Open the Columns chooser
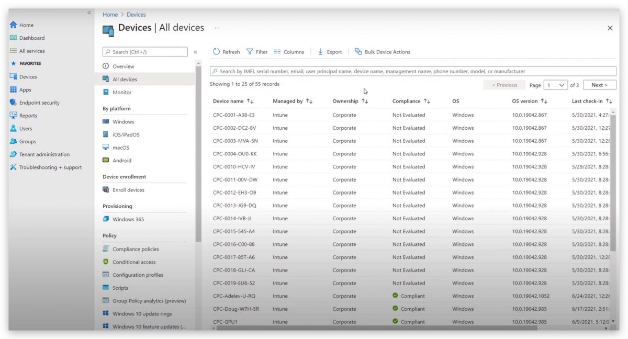 (x=288, y=52)
